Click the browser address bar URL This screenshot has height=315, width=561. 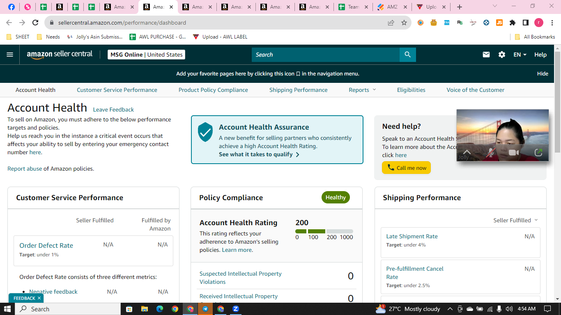click(x=122, y=23)
